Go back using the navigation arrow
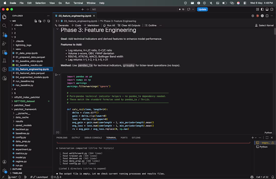 coord(83,9)
